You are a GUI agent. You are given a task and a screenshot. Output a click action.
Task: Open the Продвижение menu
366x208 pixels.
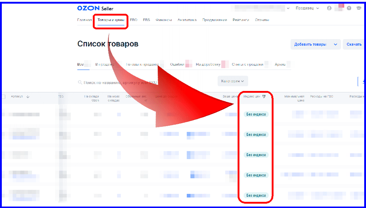tap(215, 20)
